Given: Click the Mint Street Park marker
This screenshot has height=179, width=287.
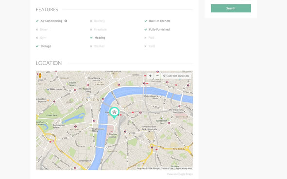Looking at the screenshot, I should pyautogui.click(x=161, y=118).
